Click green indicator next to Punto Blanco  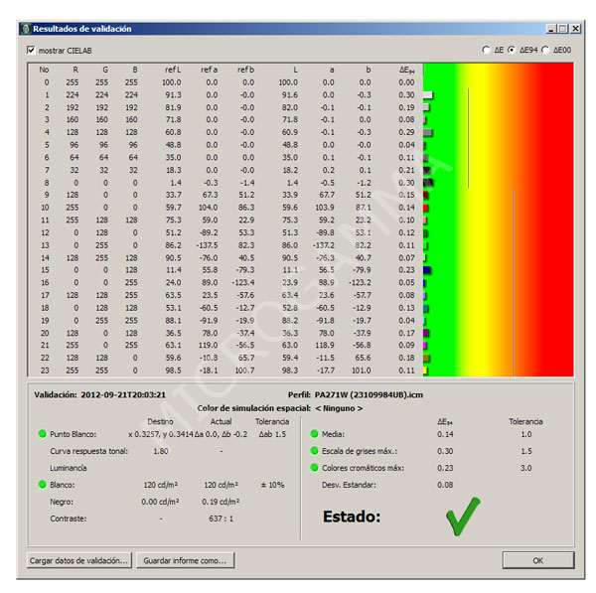coord(41,434)
